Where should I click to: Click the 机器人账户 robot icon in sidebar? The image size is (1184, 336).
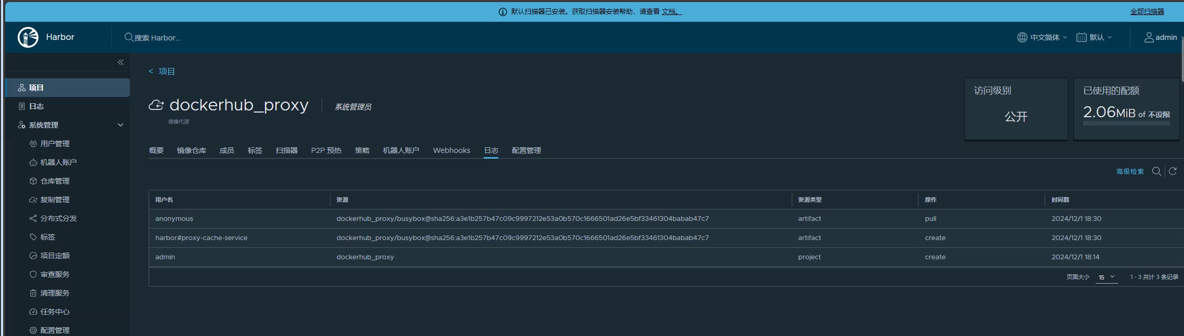[x=33, y=162]
